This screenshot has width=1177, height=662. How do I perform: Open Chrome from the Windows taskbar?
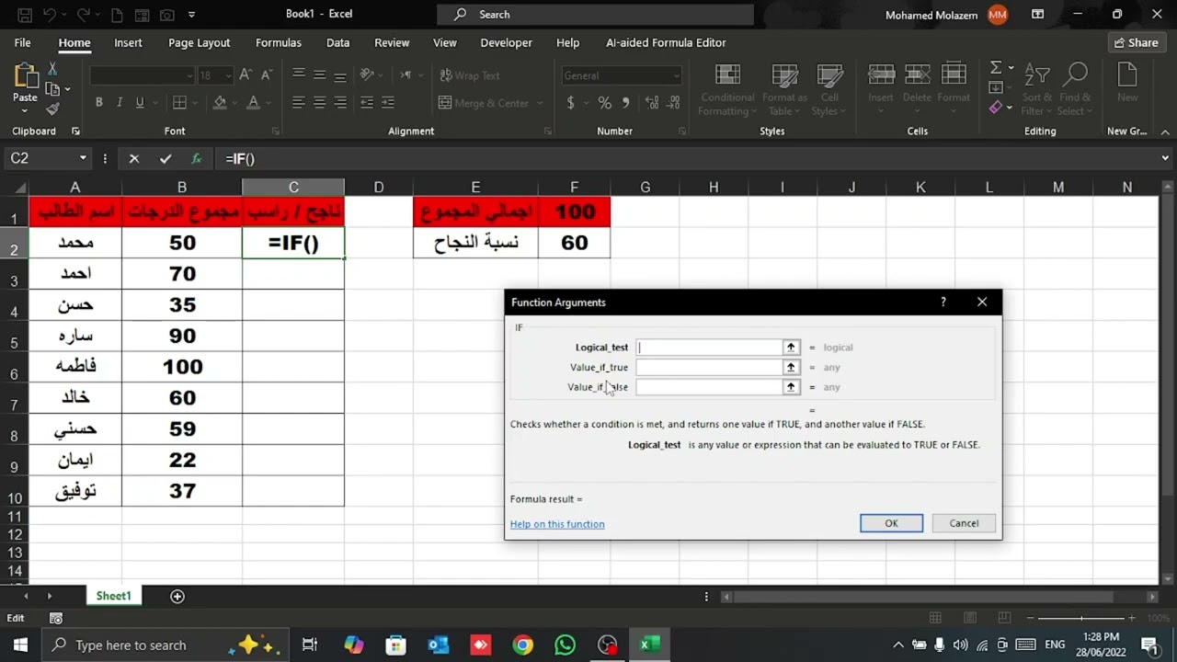(x=522, y=645)
